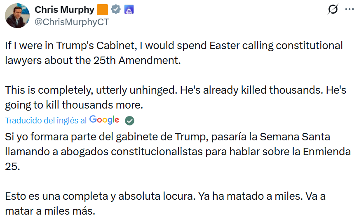The width and height of the screenshot is (359, 220).
Task: Open the @ChrisMurphyCT handle link
Action: click(72, 22)
